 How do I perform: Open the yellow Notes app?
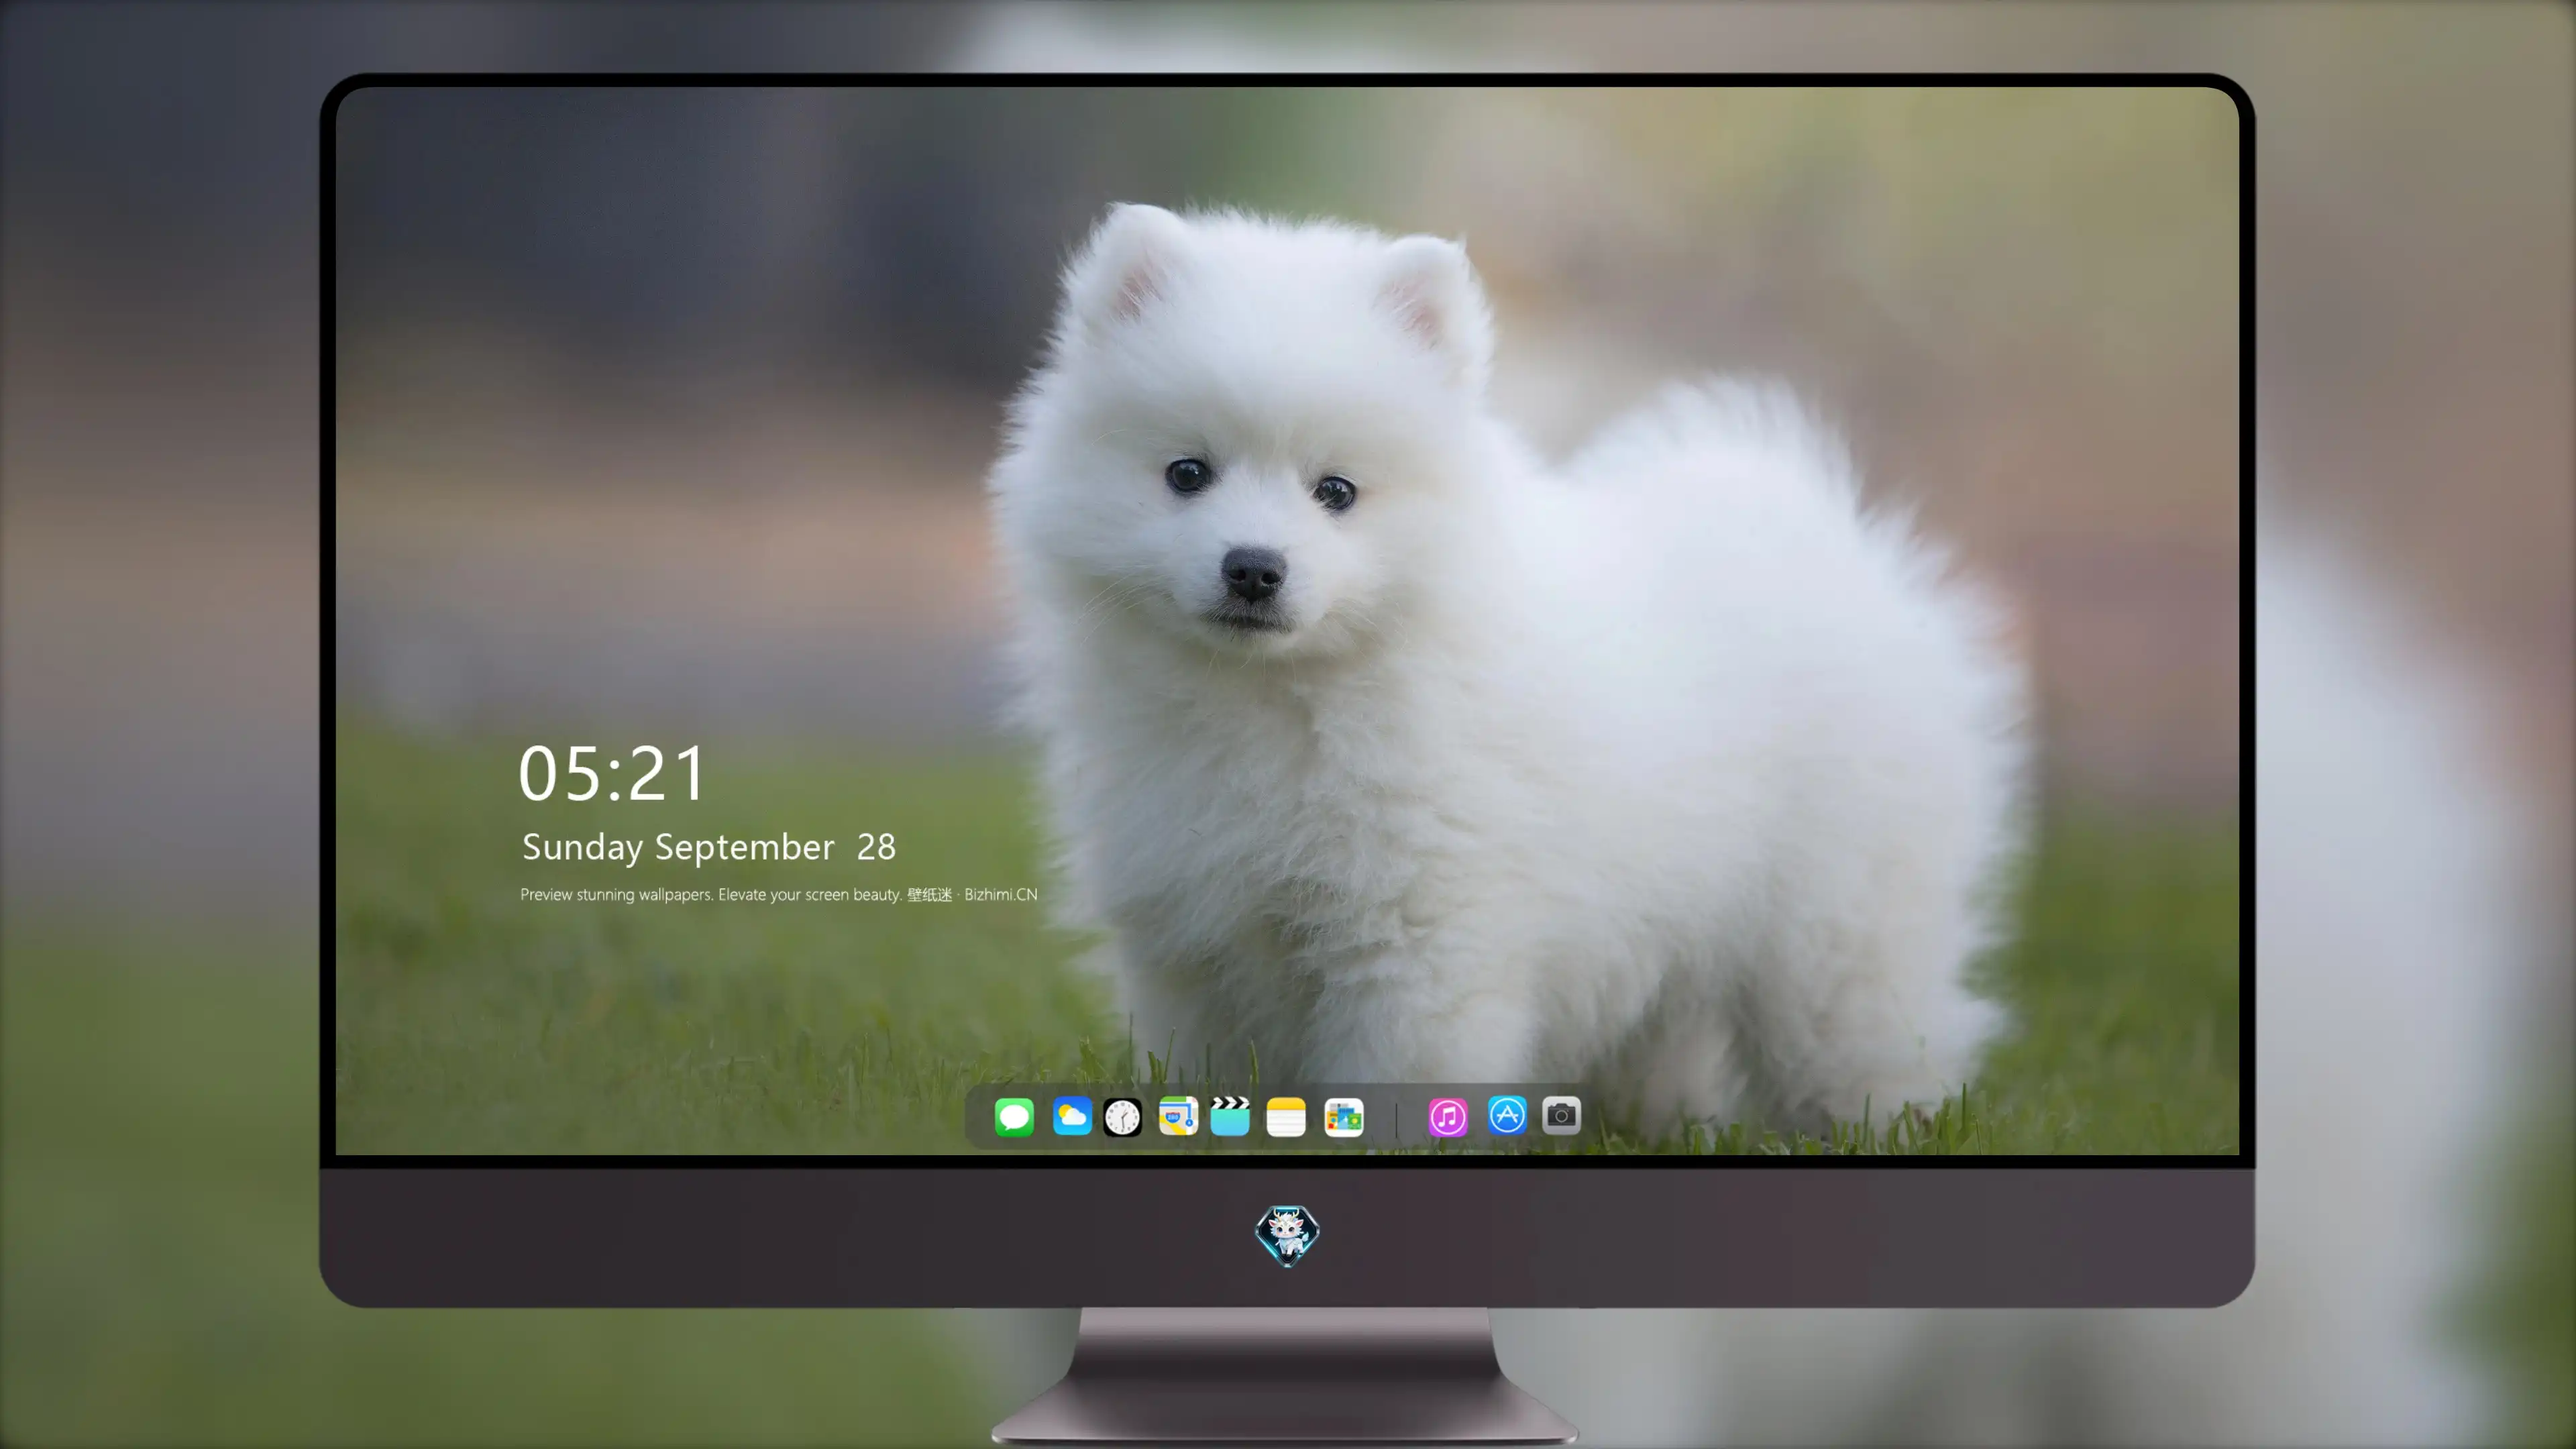point(1286,1117)
